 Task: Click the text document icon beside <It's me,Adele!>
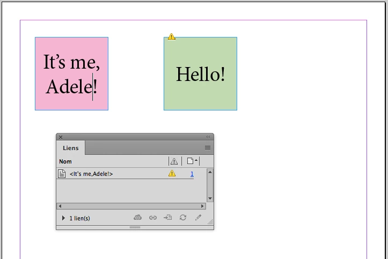point(62,174)
